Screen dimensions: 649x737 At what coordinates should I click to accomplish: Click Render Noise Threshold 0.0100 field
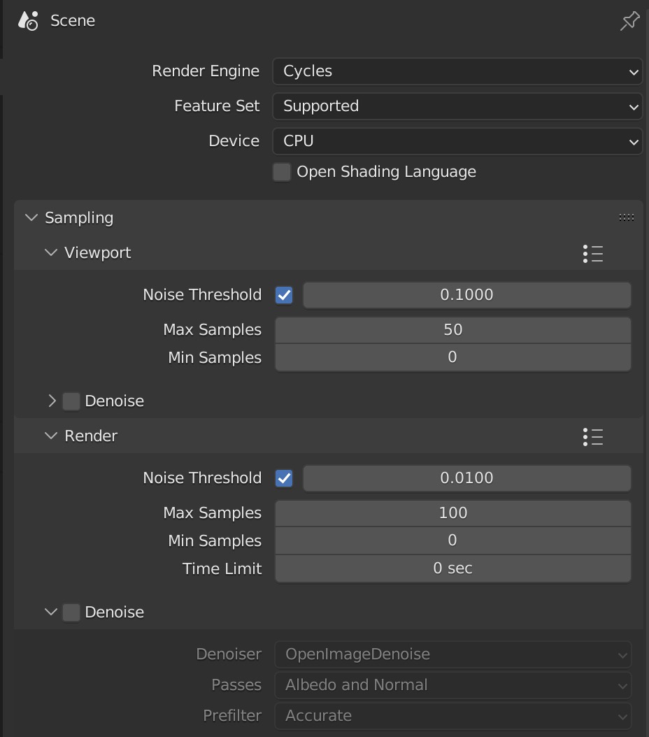[x=466, y=478]
